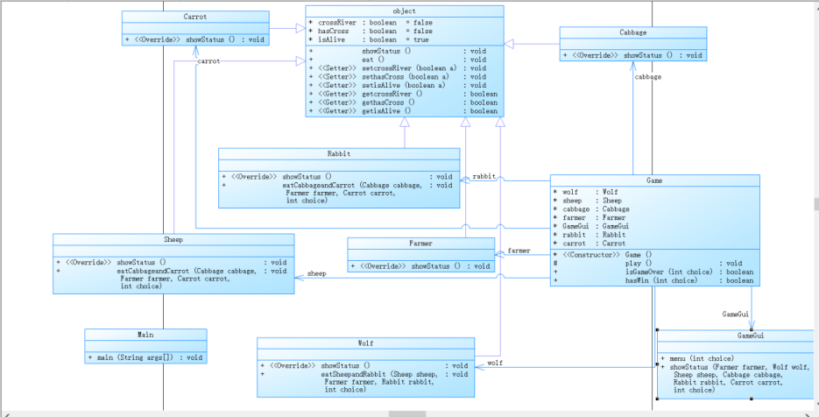
Task: Click wolf : Wolf attribute in Game
Action: click(x=586, y=192)
